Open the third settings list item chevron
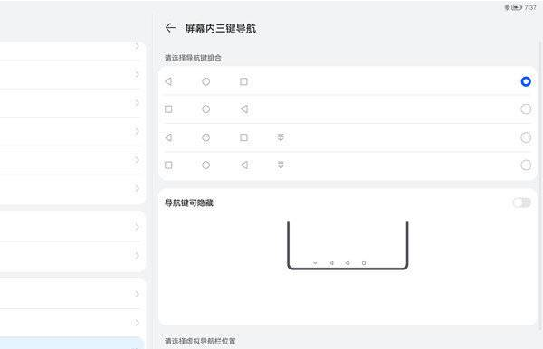Image resolution: width=543 pixels, height=349 pixels. (138, 103)
